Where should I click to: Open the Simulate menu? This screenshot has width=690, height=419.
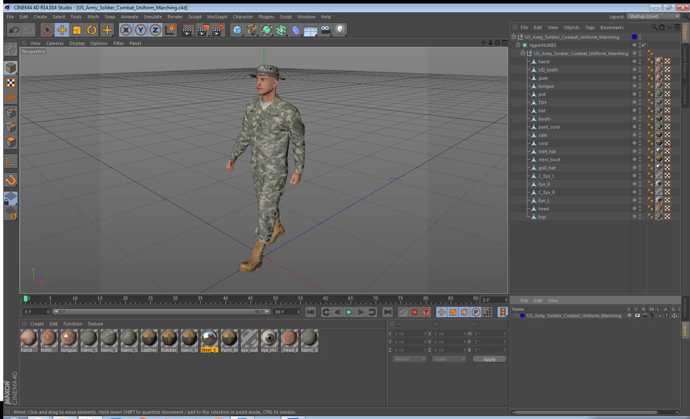(153, 17)
